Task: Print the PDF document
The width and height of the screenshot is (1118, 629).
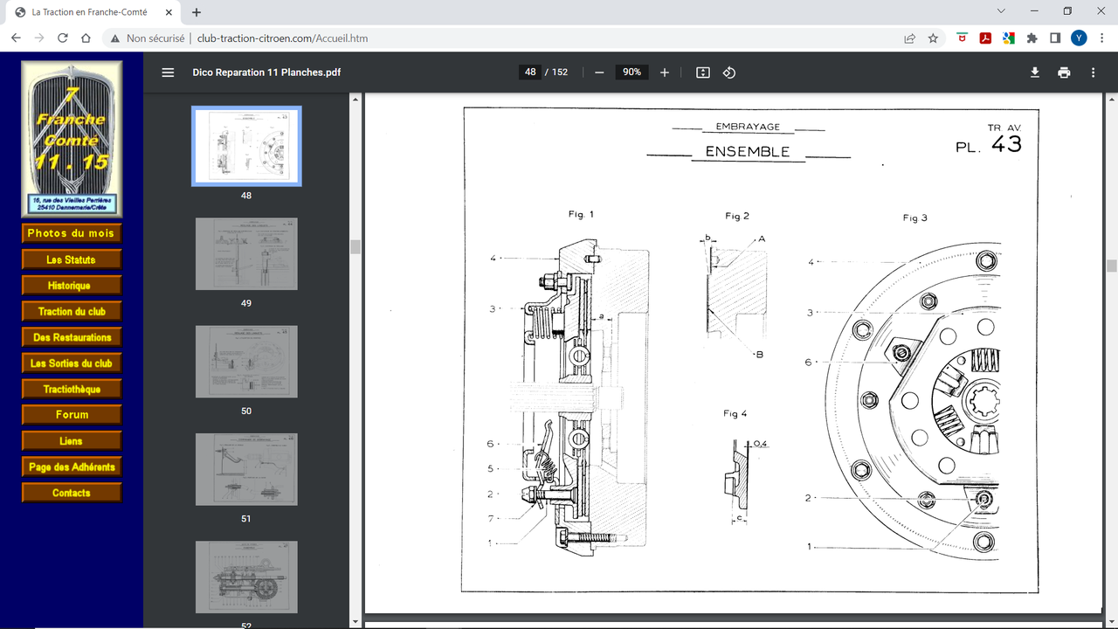Action: click(1064, 73)
